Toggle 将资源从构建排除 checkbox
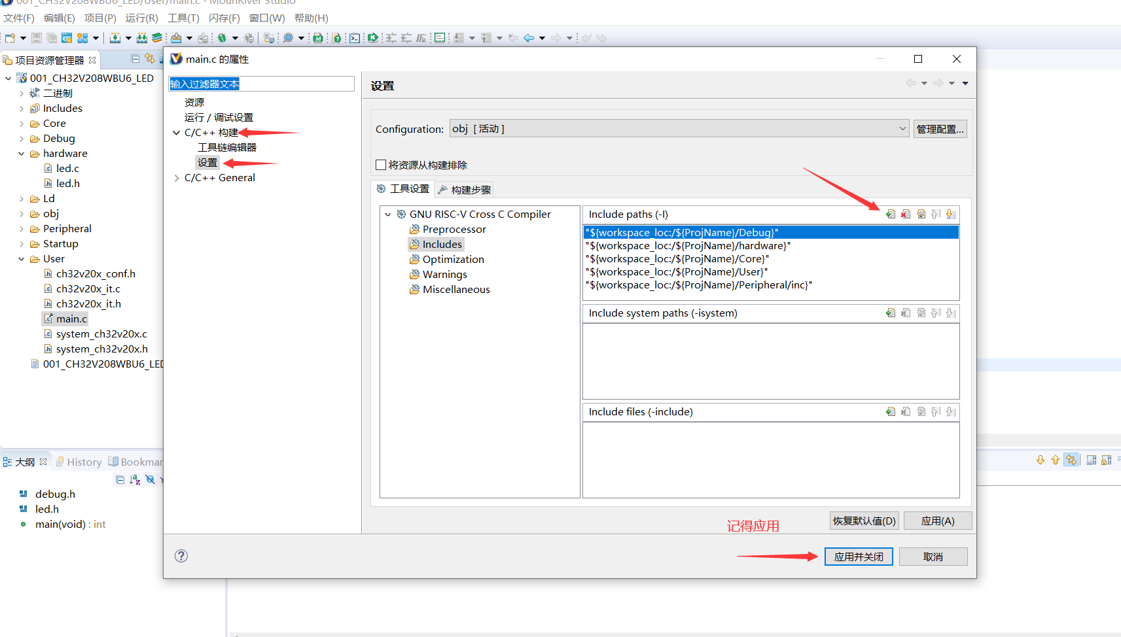1121x637 pixels. (381, 165)
